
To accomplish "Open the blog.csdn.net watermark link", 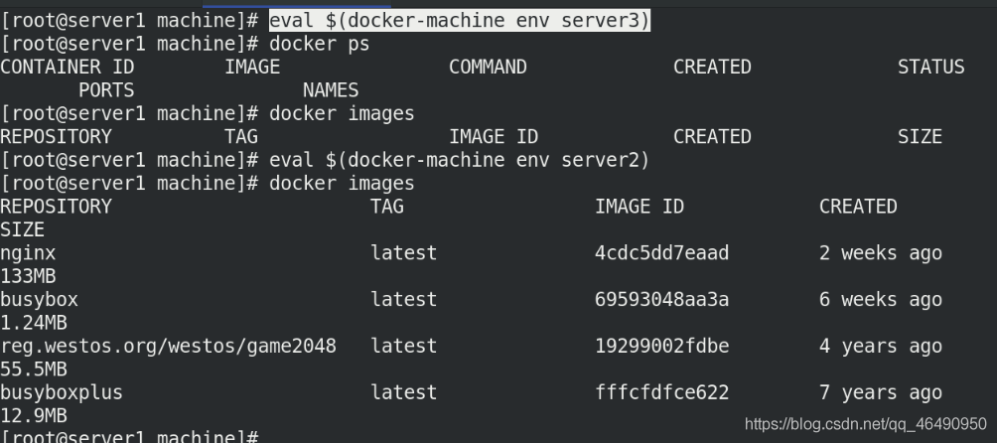I will [x=865, y=424].
